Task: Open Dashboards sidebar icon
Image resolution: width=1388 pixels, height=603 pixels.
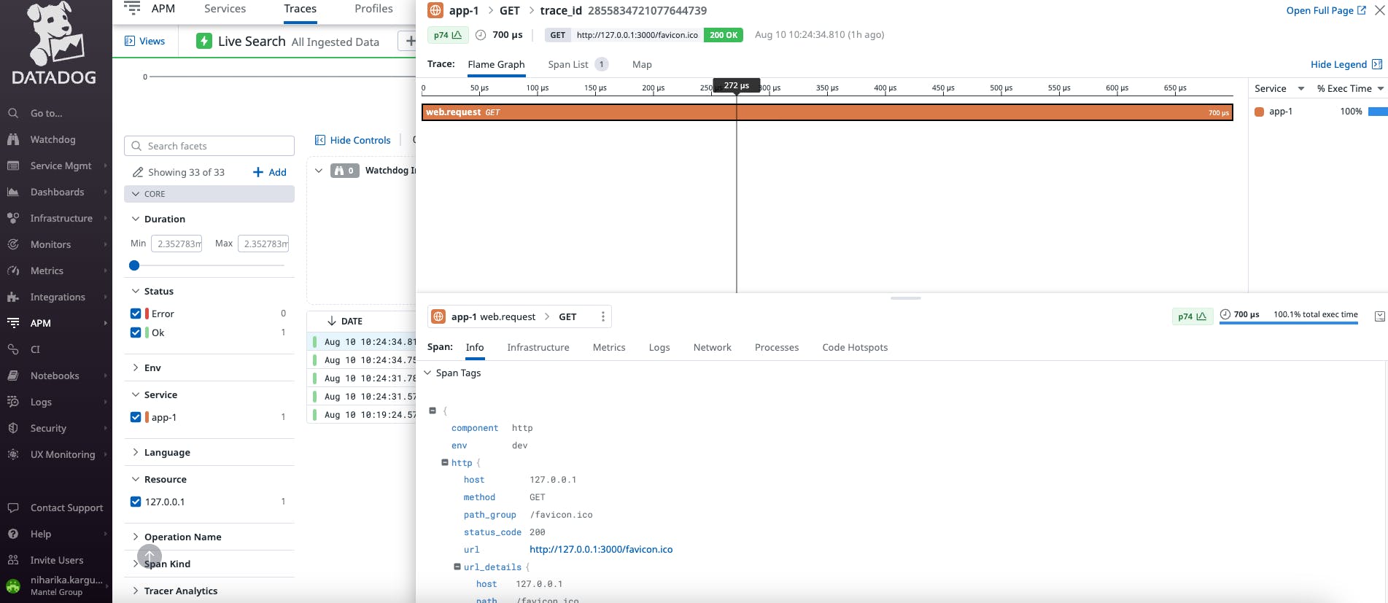Action: (13, 192)
